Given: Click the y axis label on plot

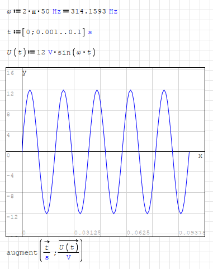Looking at the screenshot, I should coord(25,73).
